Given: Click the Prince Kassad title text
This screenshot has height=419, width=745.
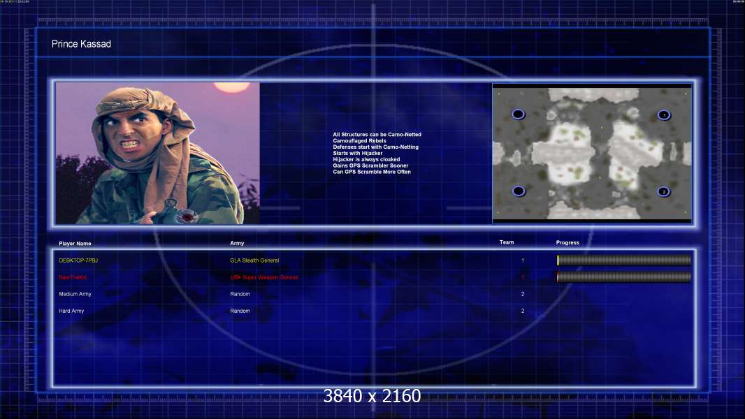Looking at the screenshot, I should point(81,44).
